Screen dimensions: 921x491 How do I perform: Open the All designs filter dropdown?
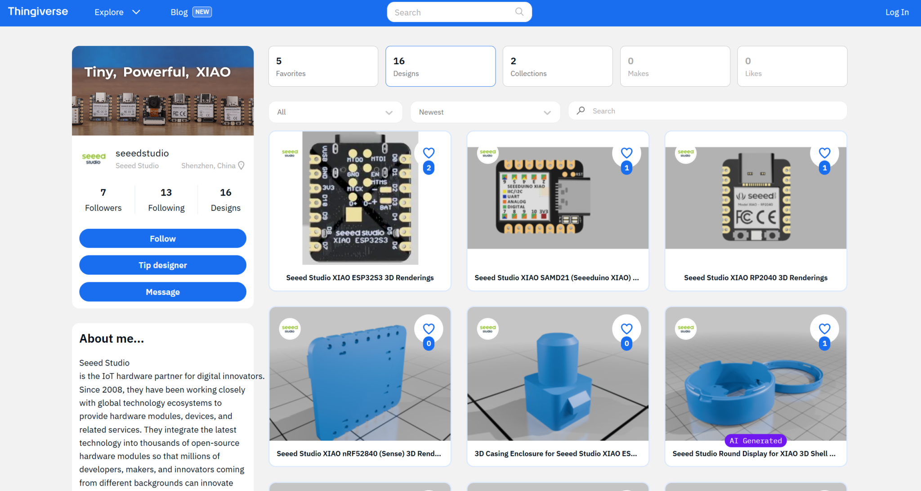coord(335,112)
